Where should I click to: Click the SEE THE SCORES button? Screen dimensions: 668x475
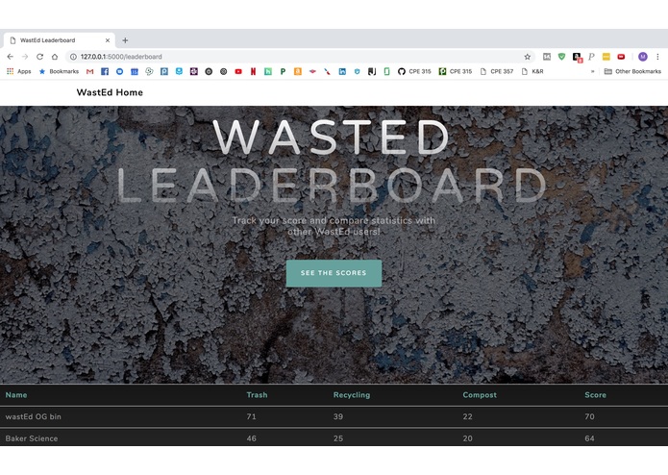334,273
